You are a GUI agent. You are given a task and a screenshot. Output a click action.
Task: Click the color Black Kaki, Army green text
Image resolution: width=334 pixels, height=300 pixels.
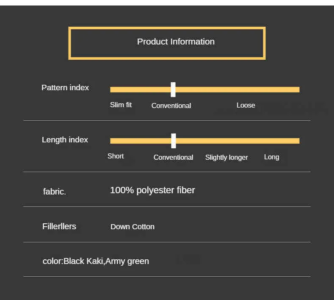pos(96,261)
